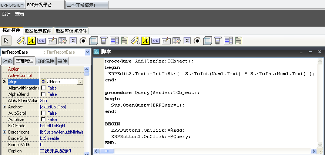The width and height of the screenshot is (325, 155).
Task: Select the Action property row
Action: (43, 69)
